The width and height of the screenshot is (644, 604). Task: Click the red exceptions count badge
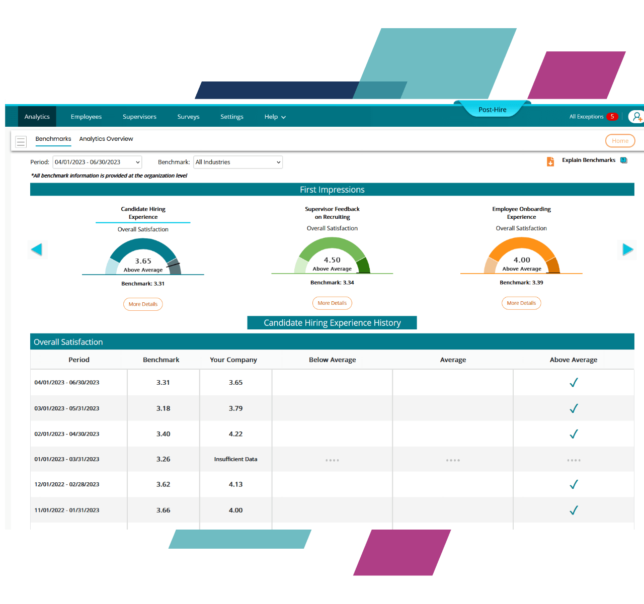coord(612,117)
